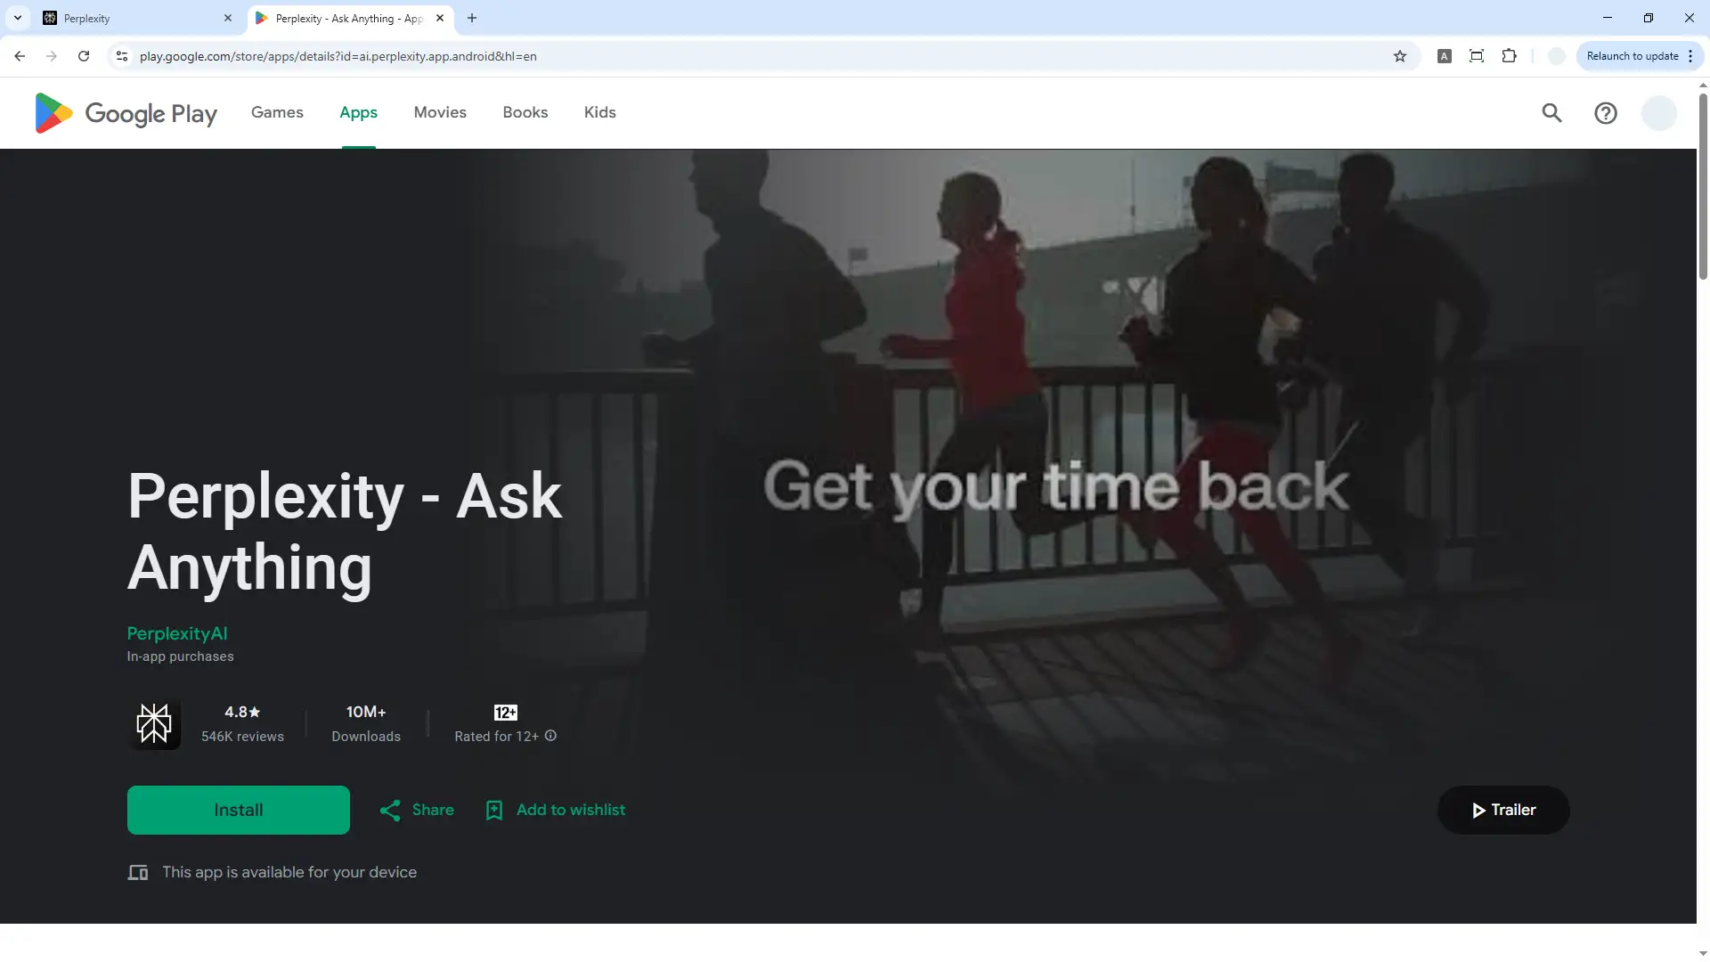
Task: Open the tab search chevron
Action: [17, 18]
